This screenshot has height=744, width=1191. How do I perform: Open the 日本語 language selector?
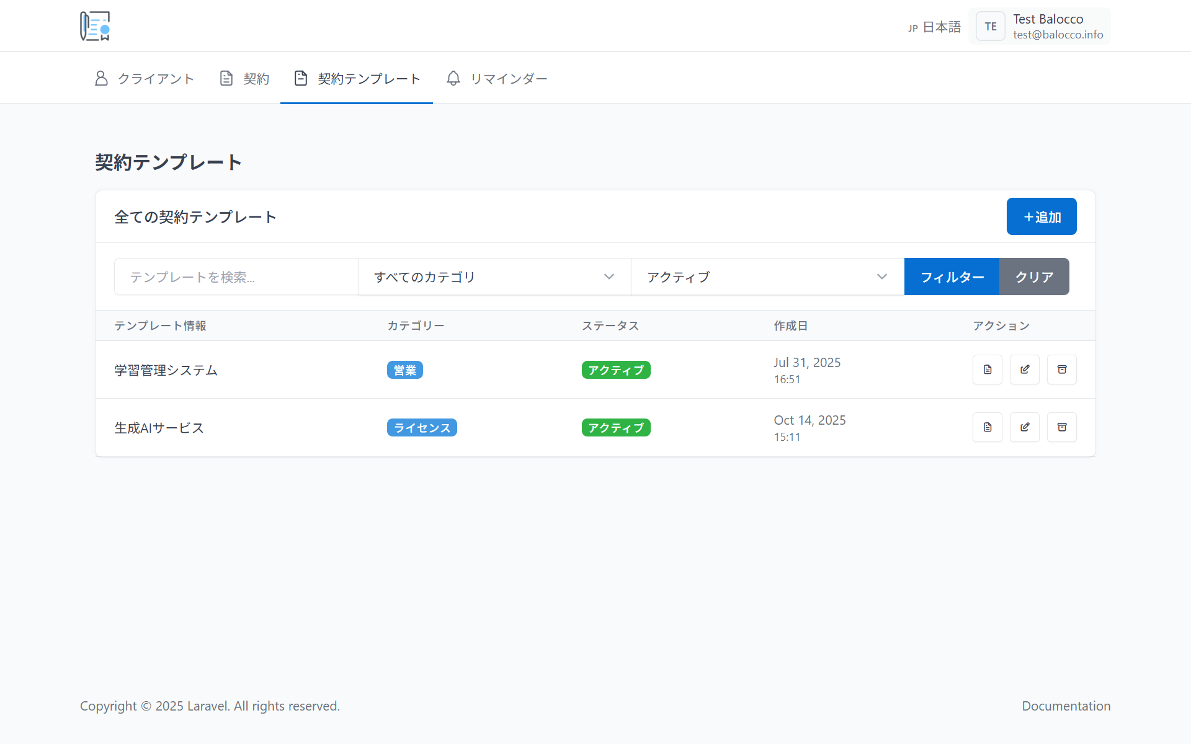click(x=934, y=27)
